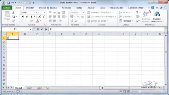
Task: Align text right in cell
Action: (x=59, y=17)
